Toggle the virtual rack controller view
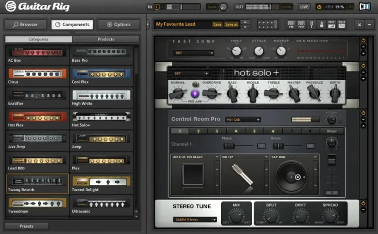This screenshot has width=378, height=234. [267, 24]
